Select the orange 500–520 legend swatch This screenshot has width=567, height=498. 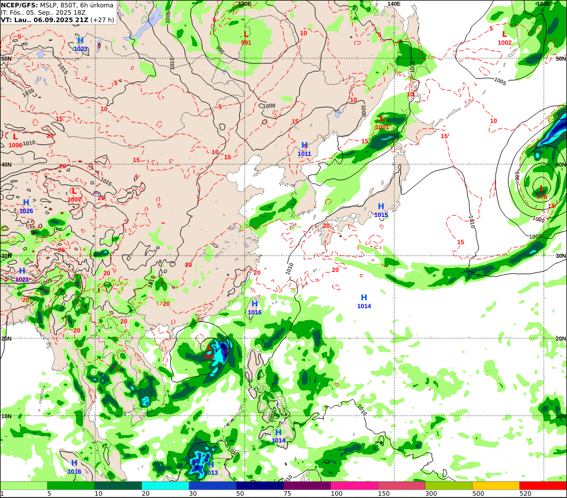(x=496, y=486)
